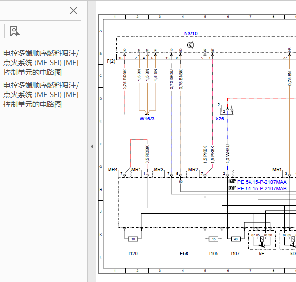Click the MR2 connector label
Viewport: 296px width, 282px height.
coord(193,170)
